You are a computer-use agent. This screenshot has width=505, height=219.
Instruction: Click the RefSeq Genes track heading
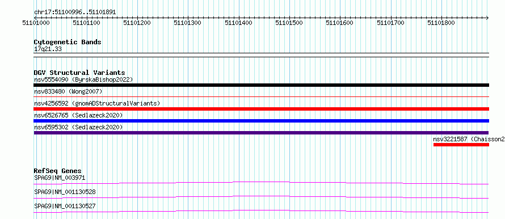[x=58, y=171]
